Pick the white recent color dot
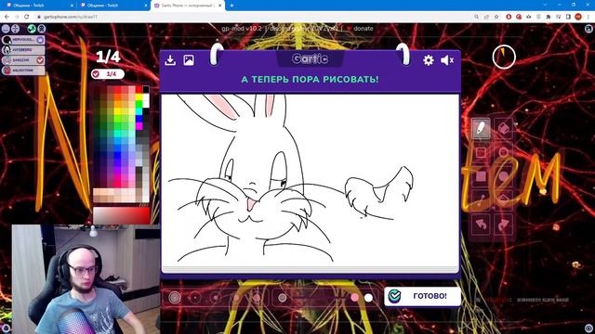Image resolution: width=595 pixels, height=334 pixels. point(368,298)
